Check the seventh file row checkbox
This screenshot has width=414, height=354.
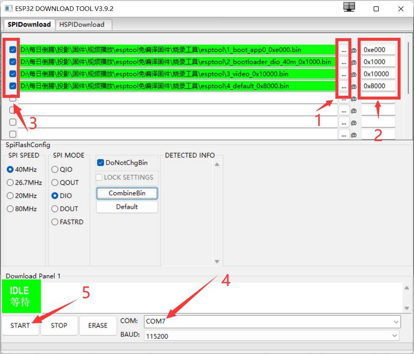[x=13, y=122]
